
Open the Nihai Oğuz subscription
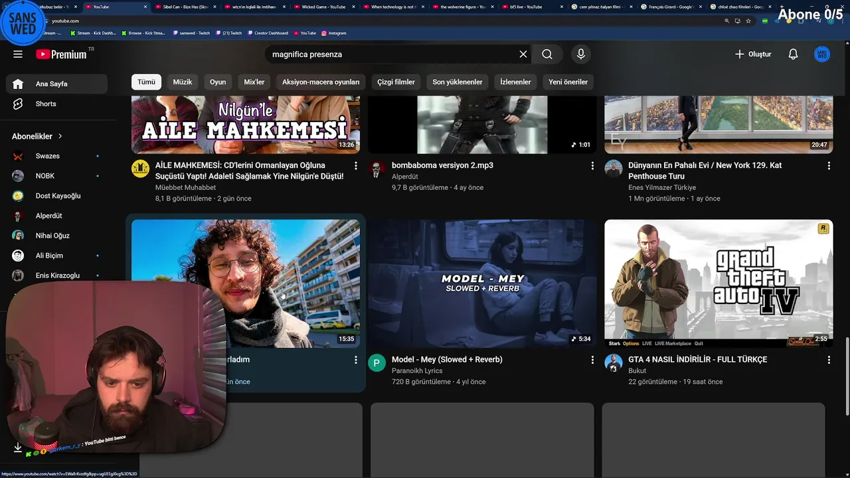coord(56,236)
